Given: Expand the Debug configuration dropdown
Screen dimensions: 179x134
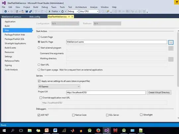Looking at the screenshot, I should [x=73, y=11].
